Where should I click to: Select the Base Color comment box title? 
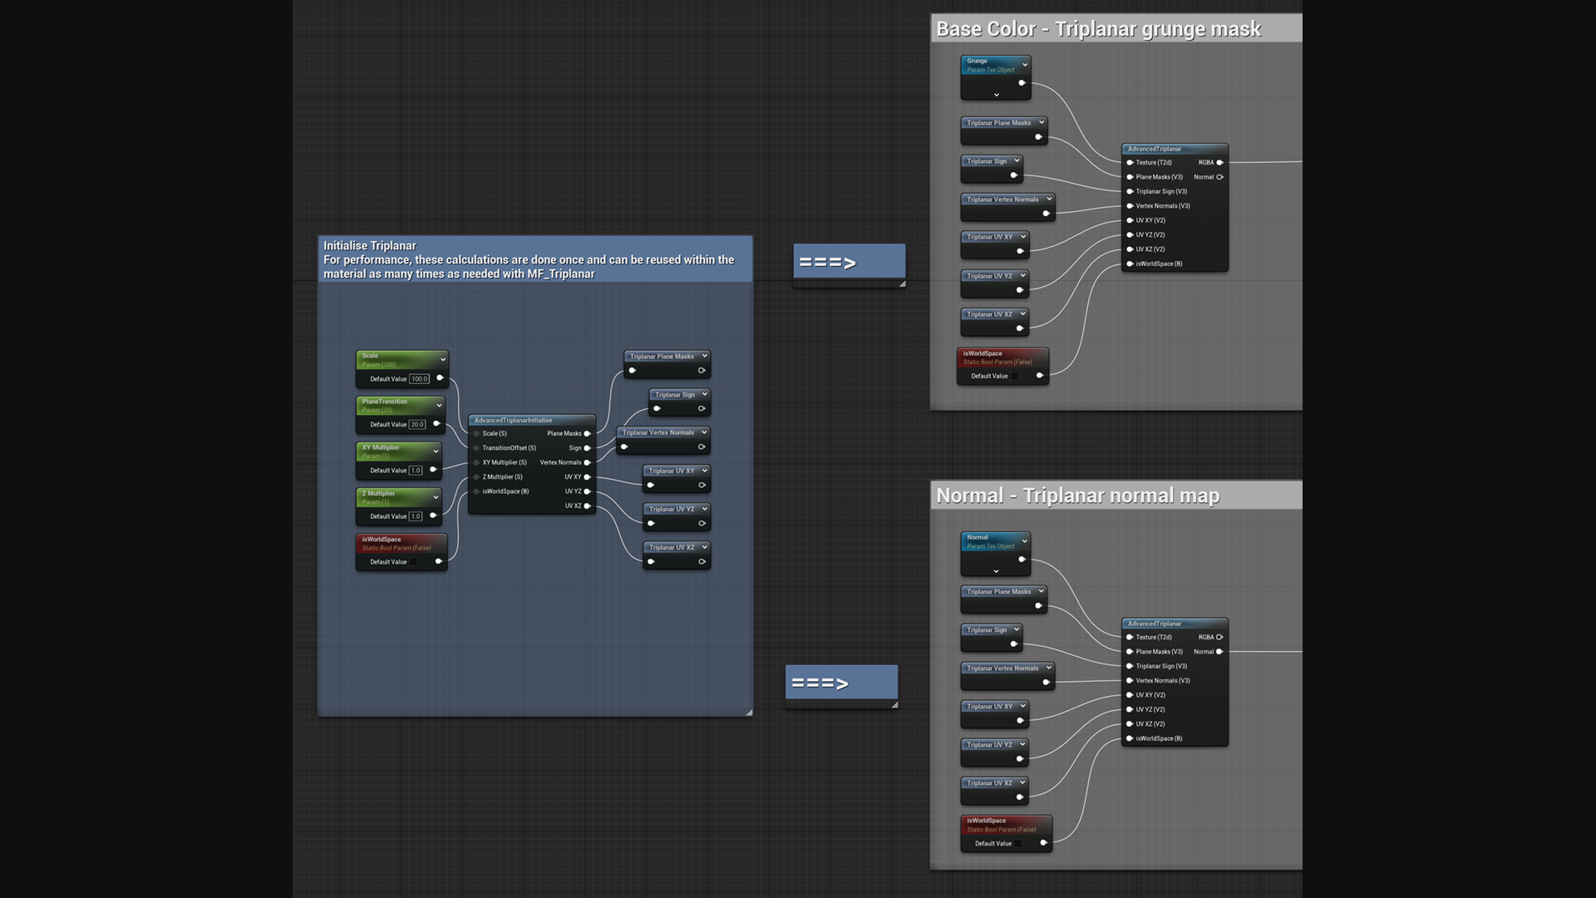tap(1098, 29)
